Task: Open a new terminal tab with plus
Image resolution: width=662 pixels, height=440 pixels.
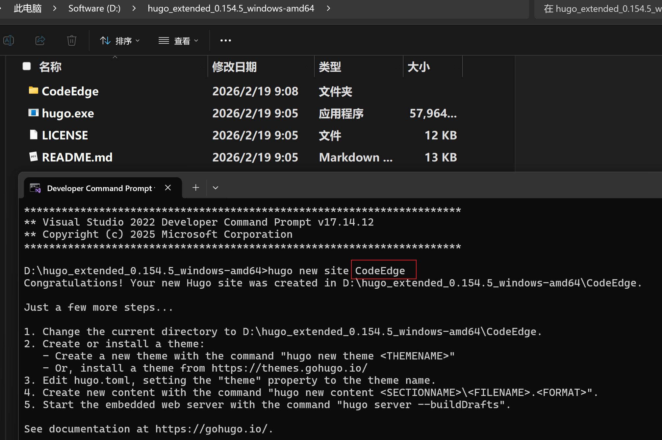Action: [196, 187]
